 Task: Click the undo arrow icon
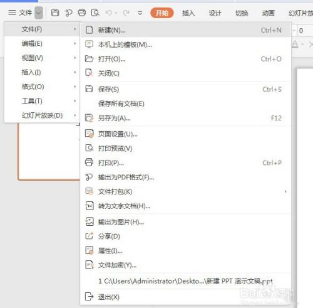click(x=108, y=13)
